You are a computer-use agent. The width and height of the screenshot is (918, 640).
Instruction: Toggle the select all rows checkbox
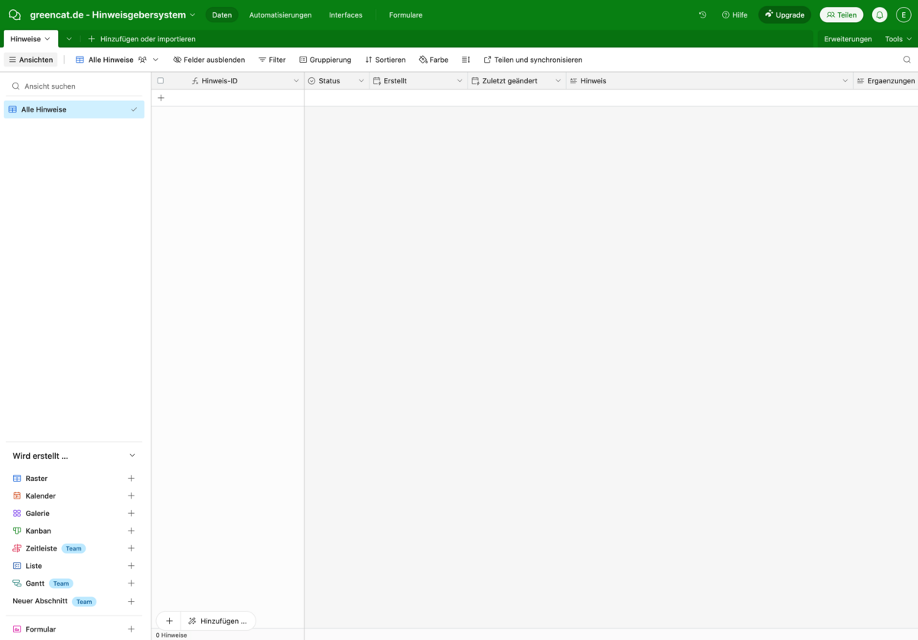pyautogui.click(x=161, y=81)
